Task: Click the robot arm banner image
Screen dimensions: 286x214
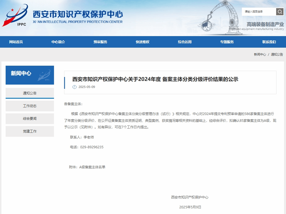Action: 220,18
